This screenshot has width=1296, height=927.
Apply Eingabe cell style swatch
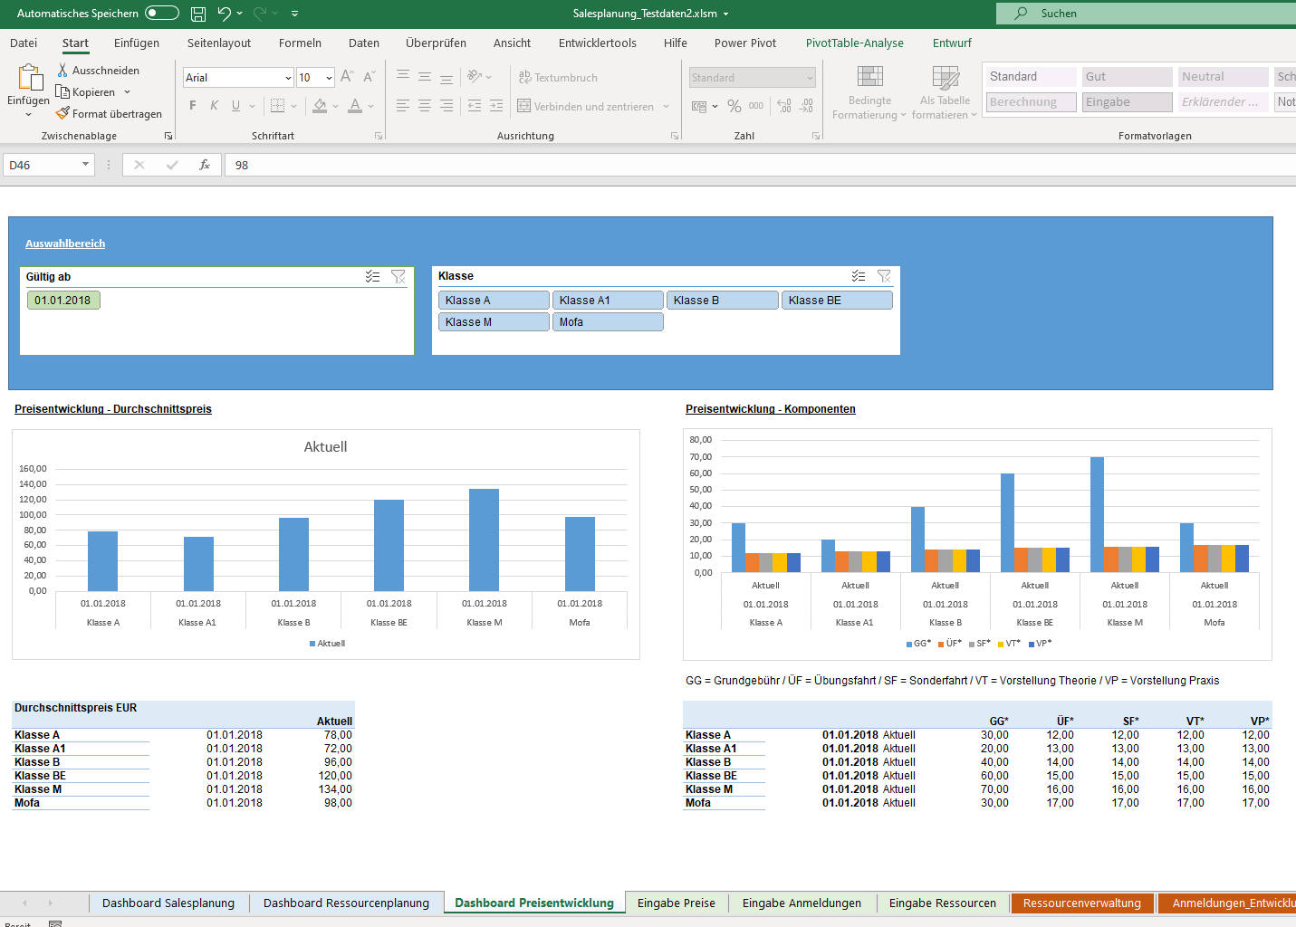[1128, 102]
